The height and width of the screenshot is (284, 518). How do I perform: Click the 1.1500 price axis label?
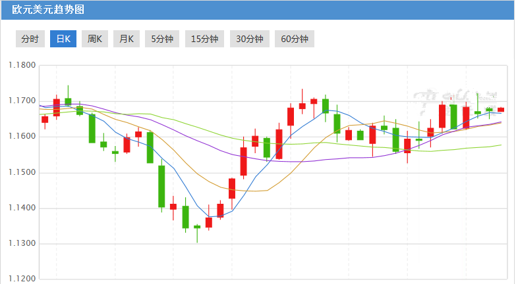click(x=21, y=172)
